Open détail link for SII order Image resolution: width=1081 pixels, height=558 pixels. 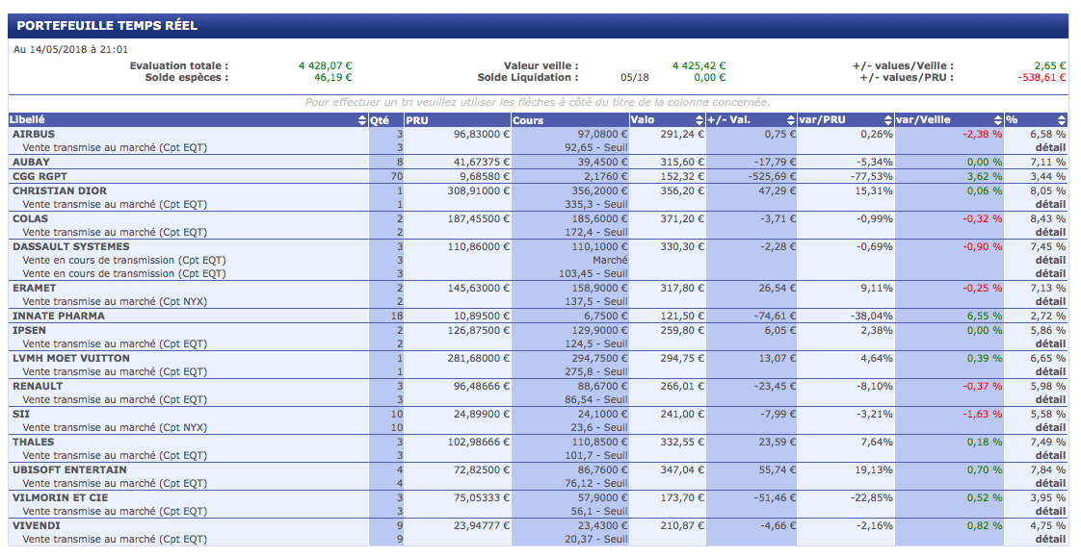(x=1050, y=428)
